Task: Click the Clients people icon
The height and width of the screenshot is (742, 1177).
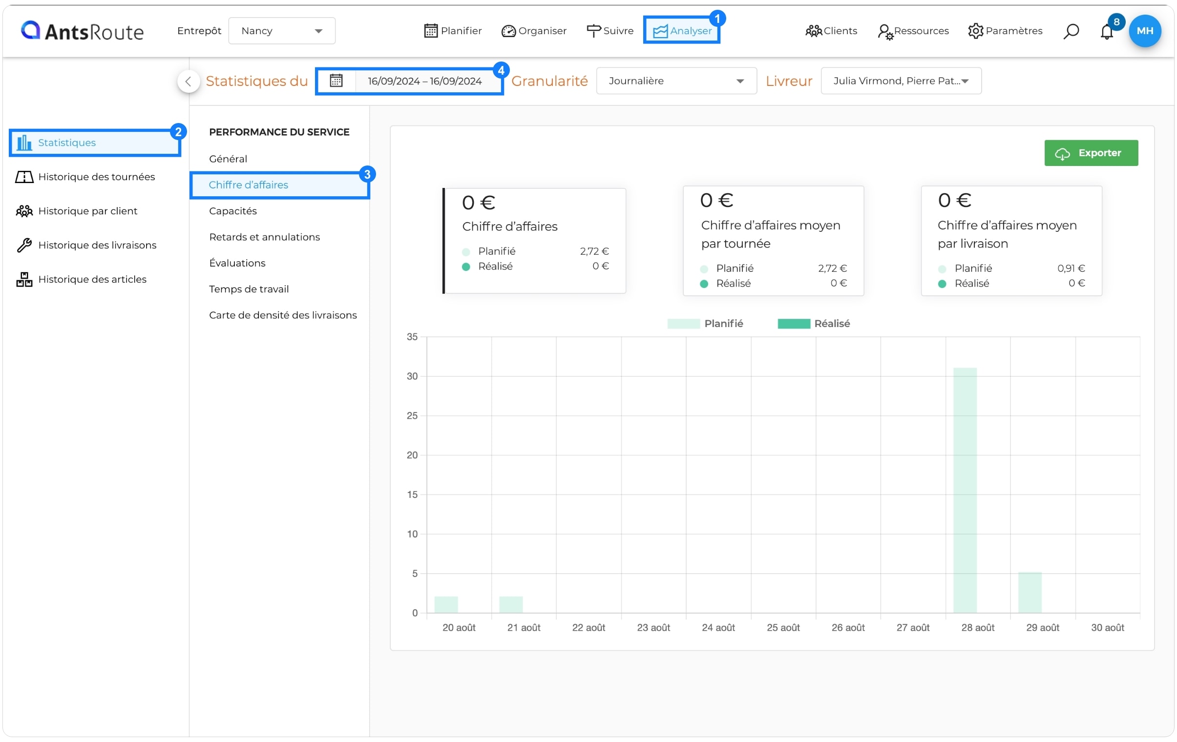Action: 813,31
